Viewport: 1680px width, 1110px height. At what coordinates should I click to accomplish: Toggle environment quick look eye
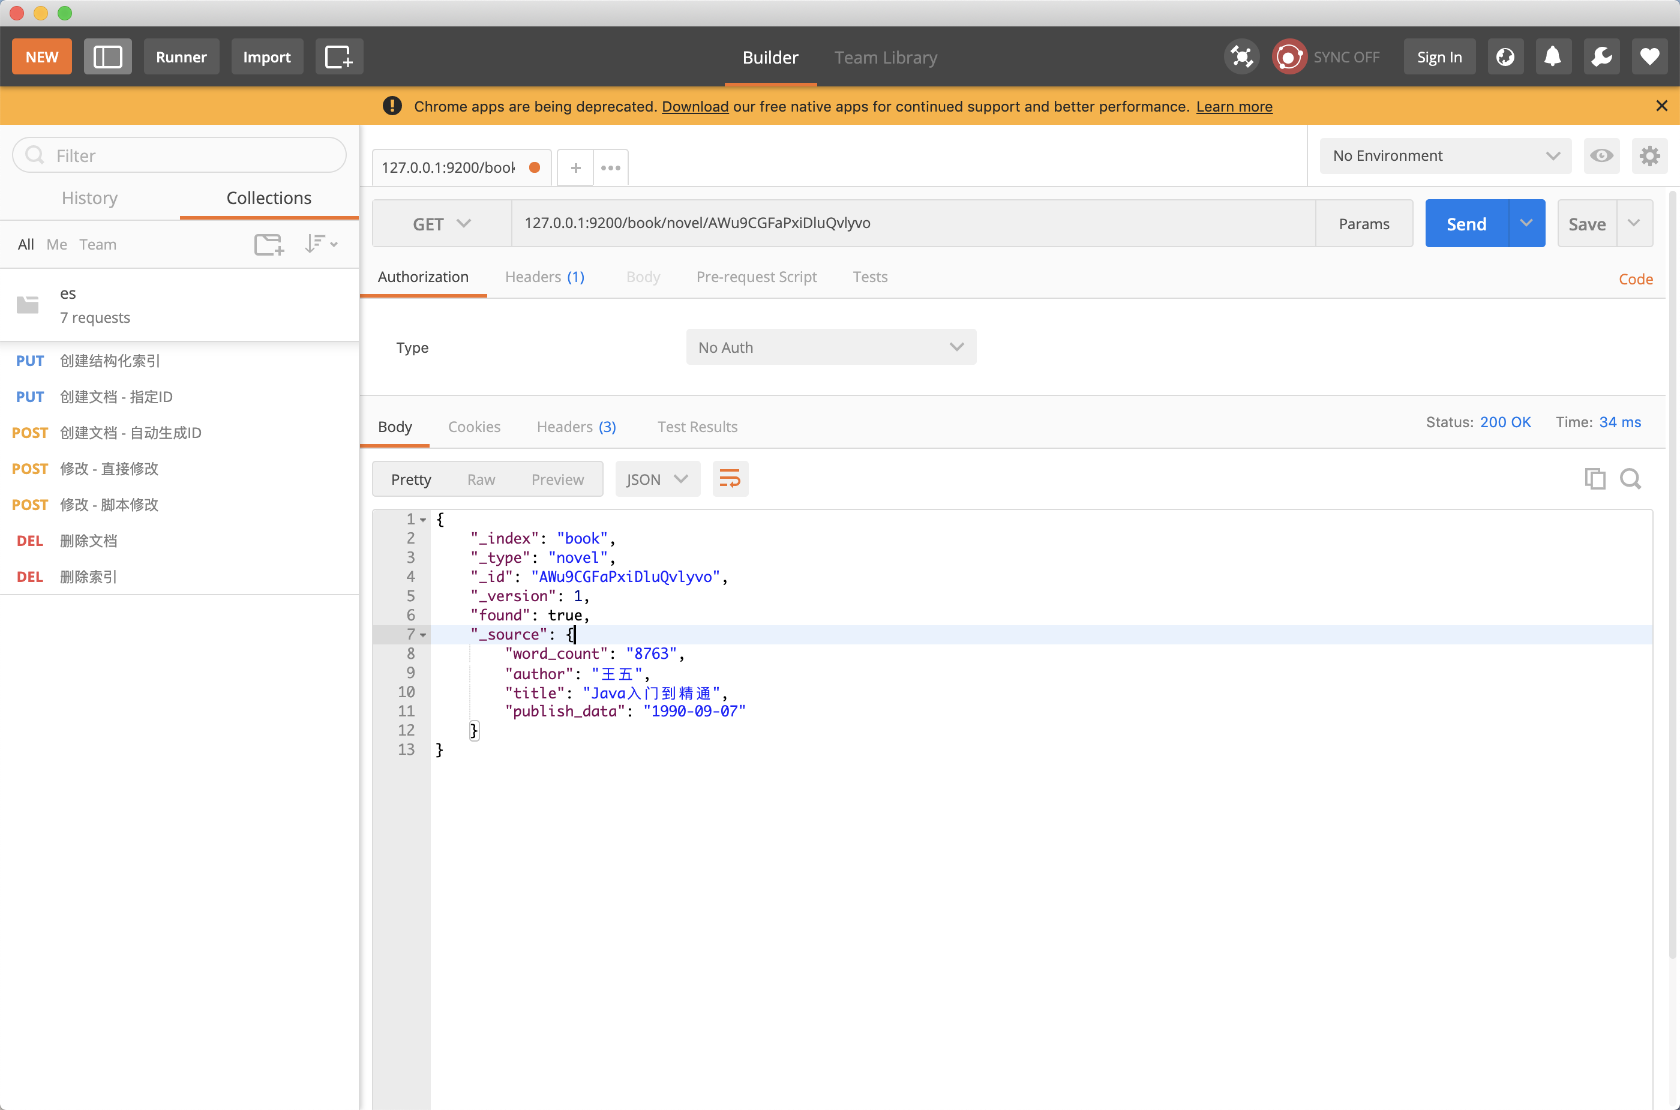(1601, 156)
